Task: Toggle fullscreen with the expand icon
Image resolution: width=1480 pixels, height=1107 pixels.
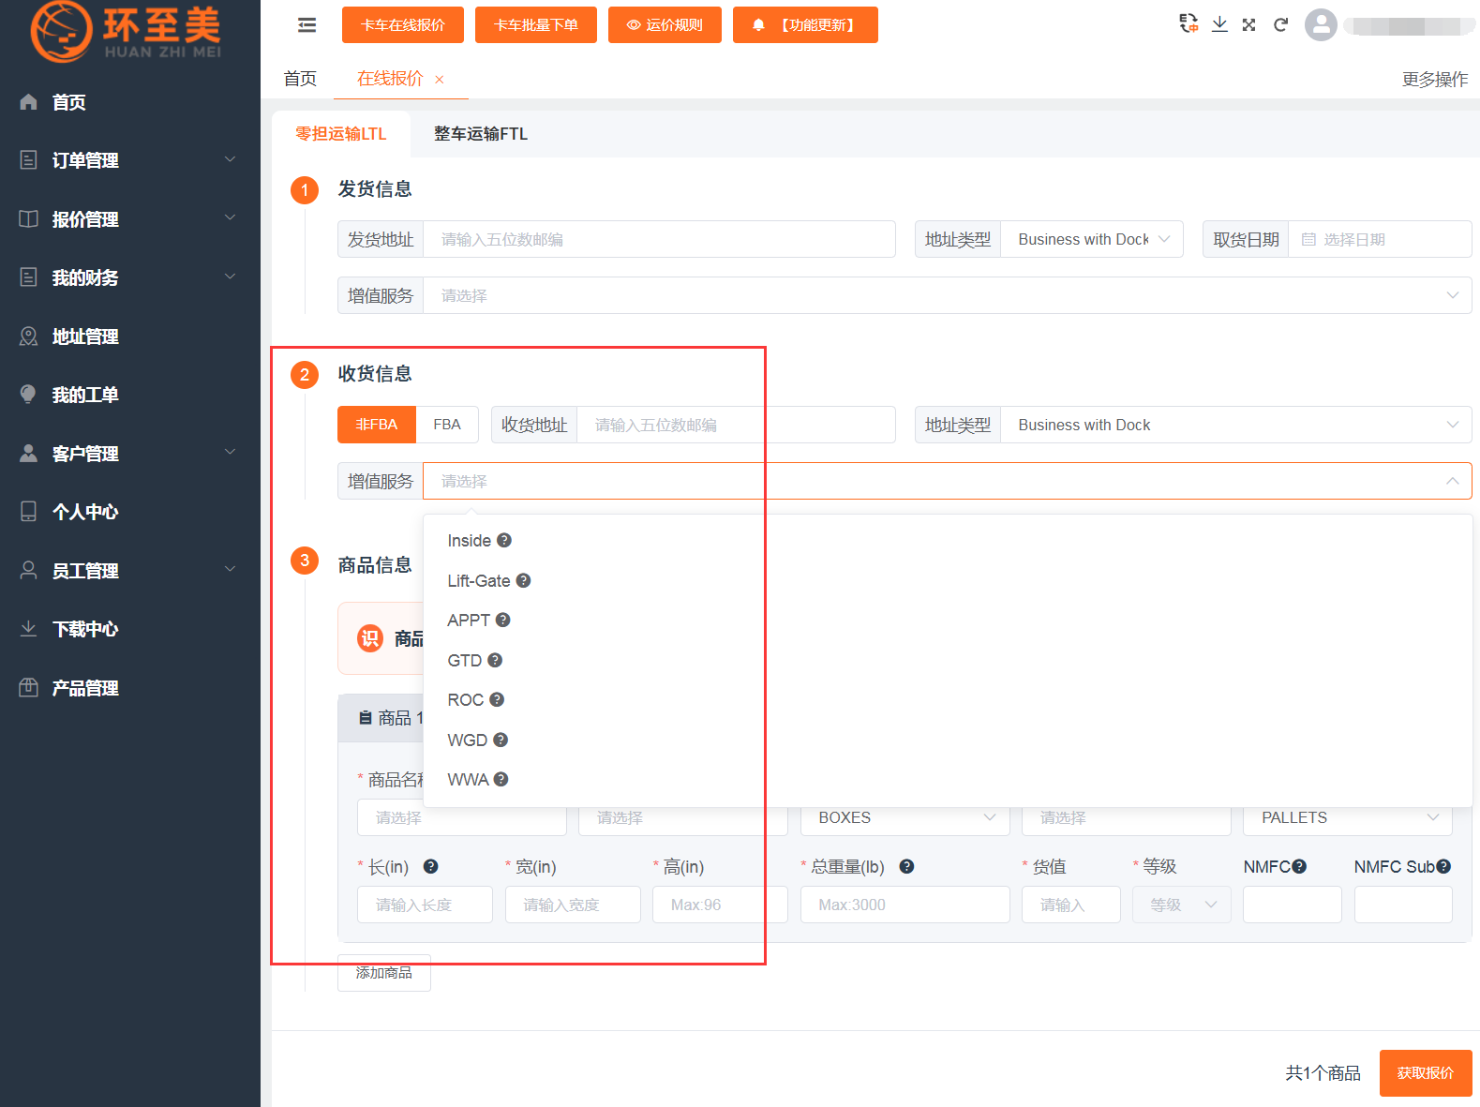Action: click(1249, 25)
